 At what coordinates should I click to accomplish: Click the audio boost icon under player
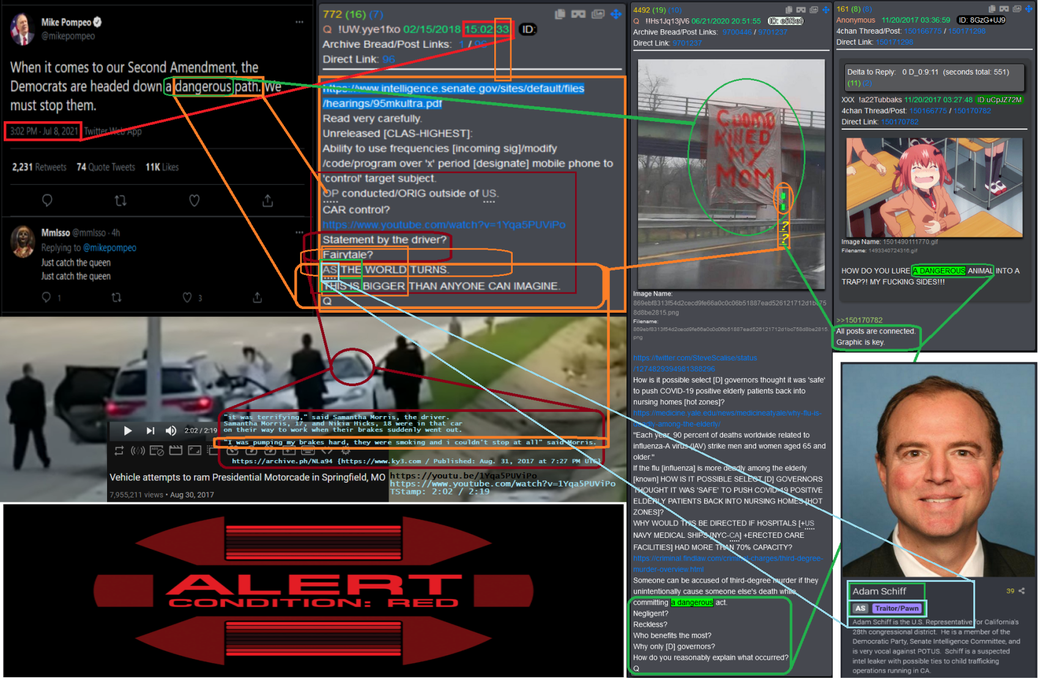[x=138, y=451]
